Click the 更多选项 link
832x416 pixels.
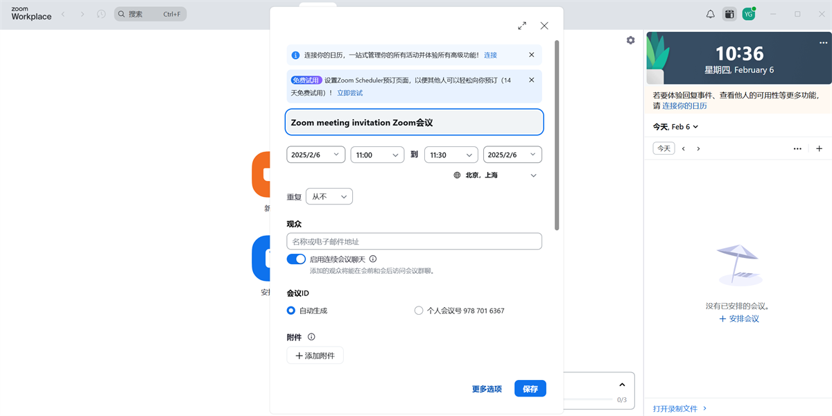coord(487,389)
